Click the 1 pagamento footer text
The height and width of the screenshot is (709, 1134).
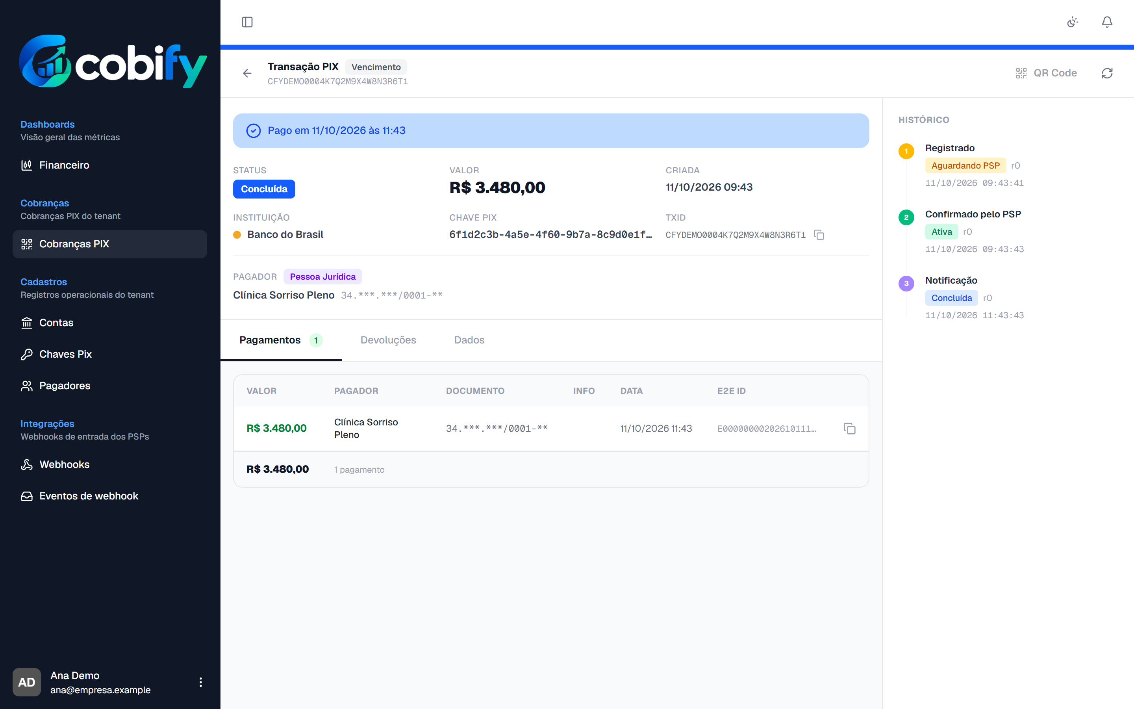(359, 470)
